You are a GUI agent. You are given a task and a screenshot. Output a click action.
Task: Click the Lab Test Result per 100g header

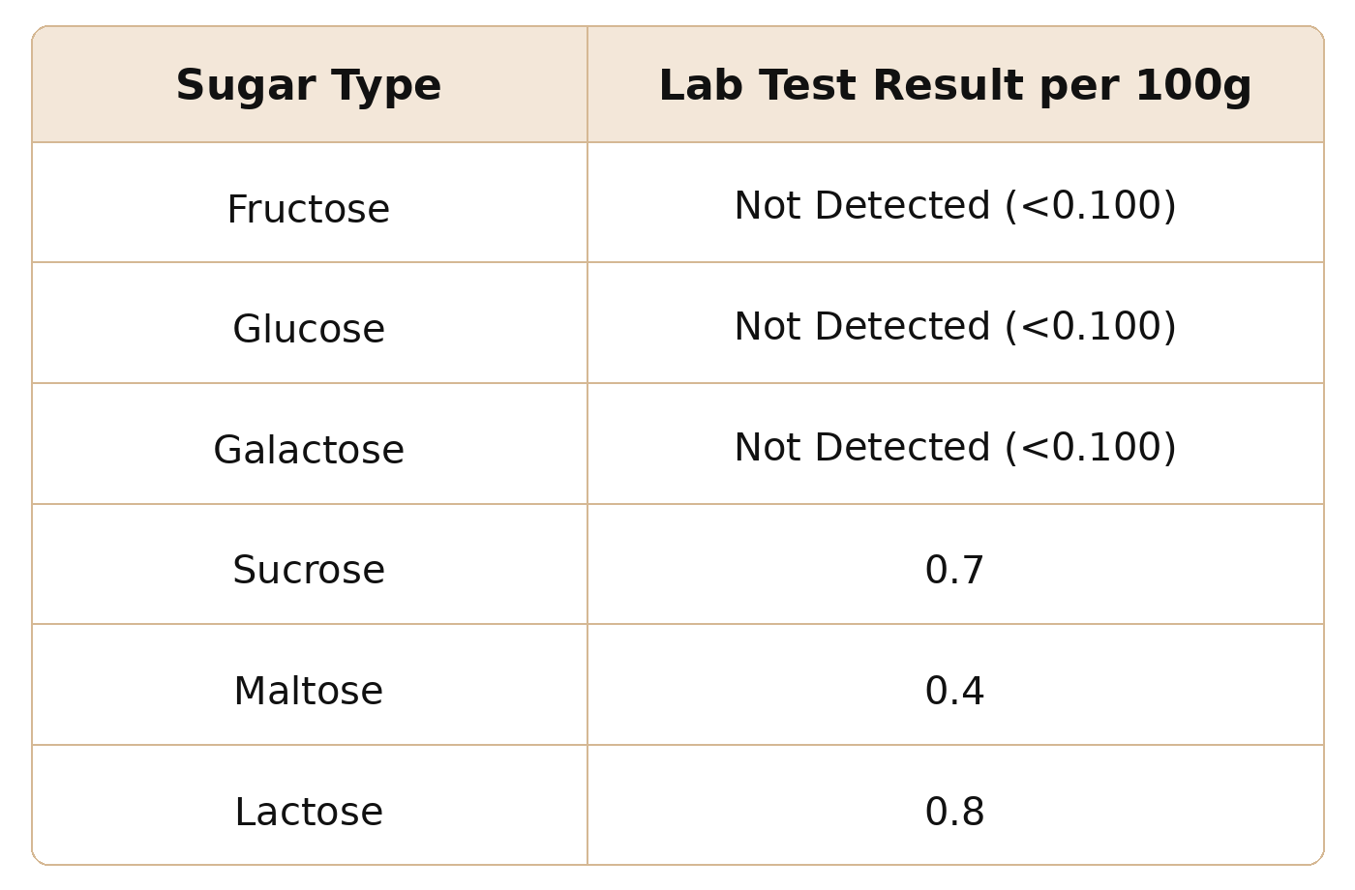click(x=955, y=85)
